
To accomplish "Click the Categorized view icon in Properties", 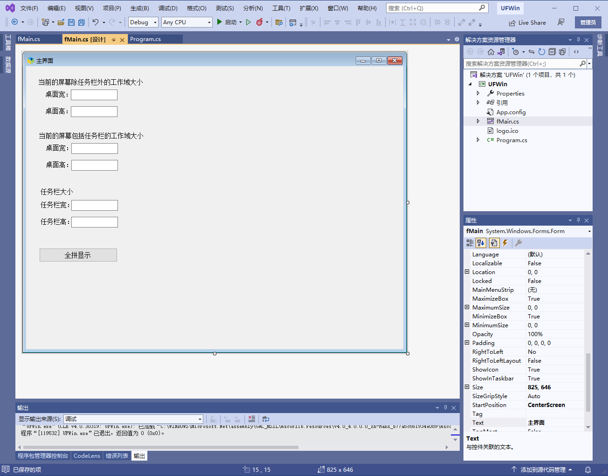I will tap(470, 243).
